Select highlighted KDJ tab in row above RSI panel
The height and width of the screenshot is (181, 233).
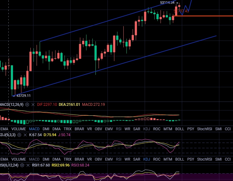pyautogui.click(x=147, y=159)
